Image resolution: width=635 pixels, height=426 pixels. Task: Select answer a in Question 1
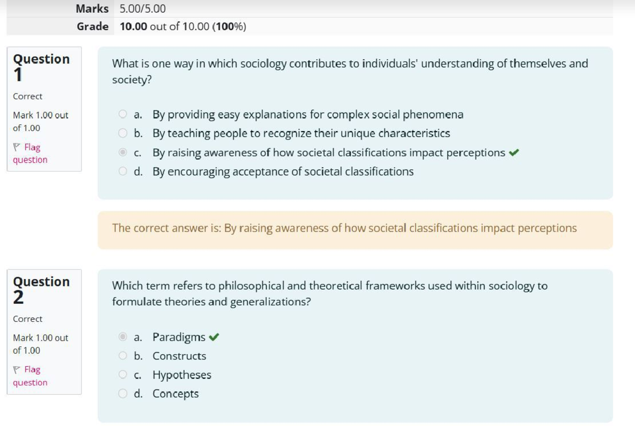(x=122, y=114)
